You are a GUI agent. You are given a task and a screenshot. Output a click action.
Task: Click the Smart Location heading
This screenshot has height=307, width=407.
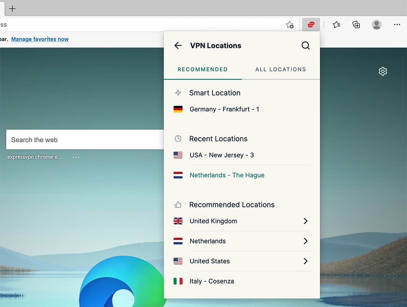click(x=214, y=93)
